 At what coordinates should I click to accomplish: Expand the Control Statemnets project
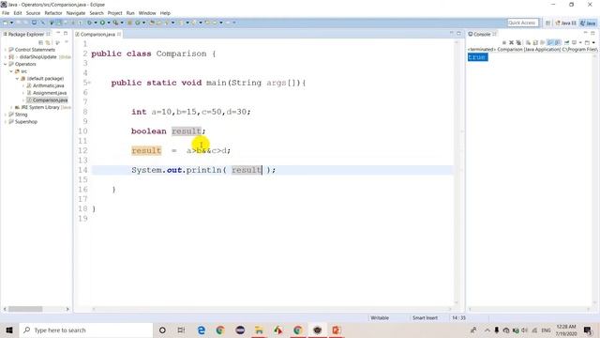coord(6,50)
